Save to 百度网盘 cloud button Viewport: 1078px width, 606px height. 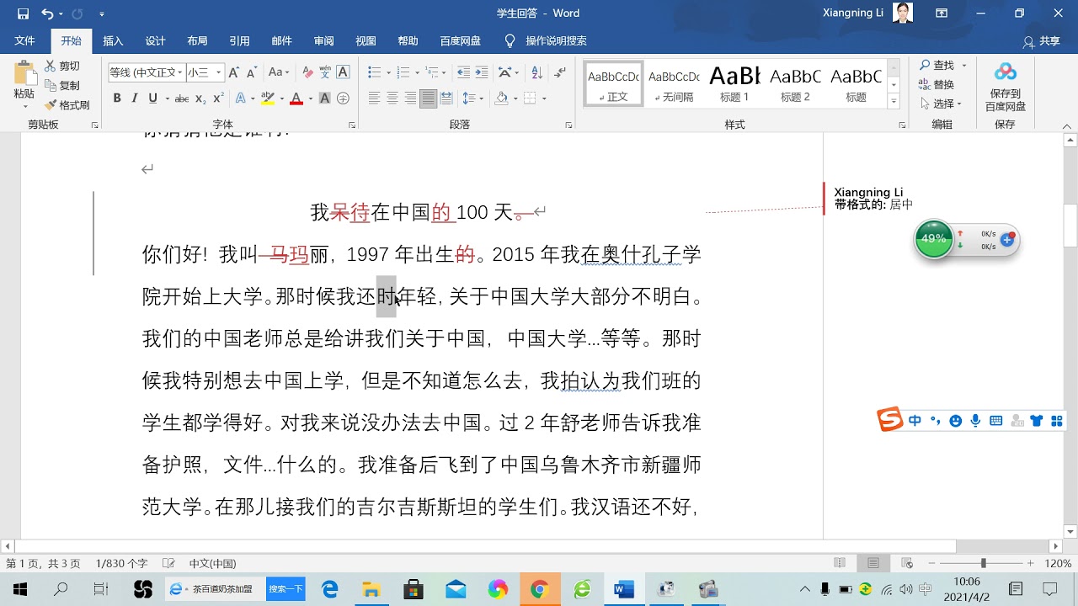tap(1005, 87)
